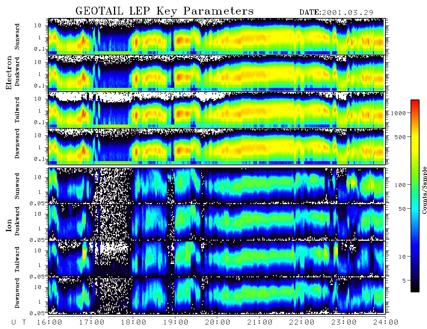Select the Ion Sunward panel label
The width and height of the screenshot is (427, 329).
pyautogui.click(x=17, y=186)
